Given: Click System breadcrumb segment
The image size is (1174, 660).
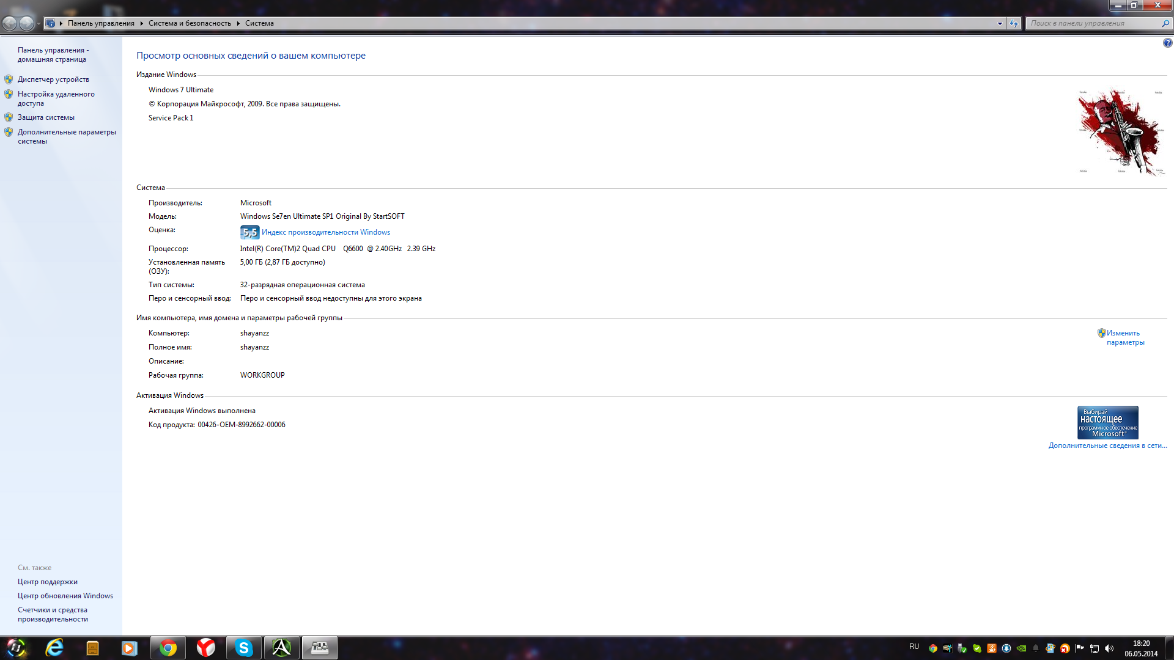Looking at the screenshot, I should pyautogui.click(x=259, y=23).
